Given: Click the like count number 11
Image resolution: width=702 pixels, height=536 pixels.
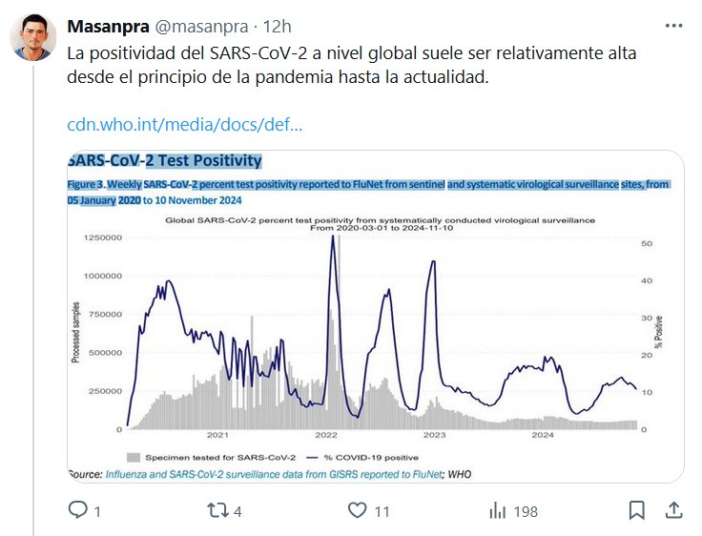Looking at the screenshot, I should point(382,512).
